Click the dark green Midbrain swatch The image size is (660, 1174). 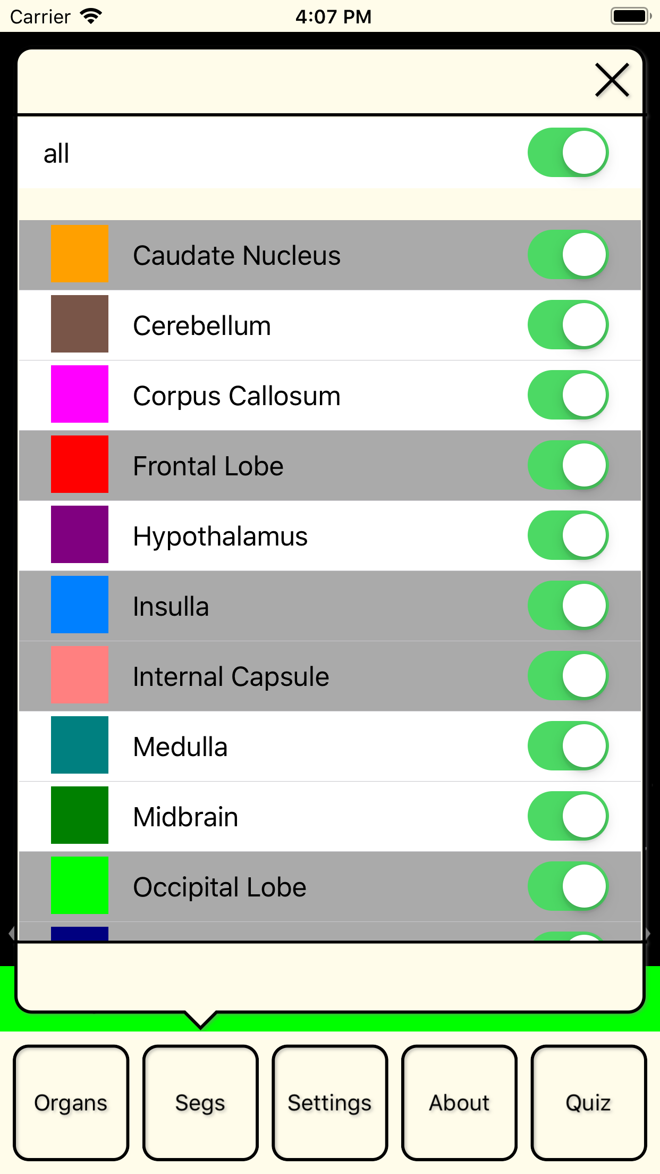[x=80, y=815]
